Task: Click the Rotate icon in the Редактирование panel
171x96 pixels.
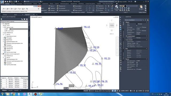Action: click(x=106, y=6)
